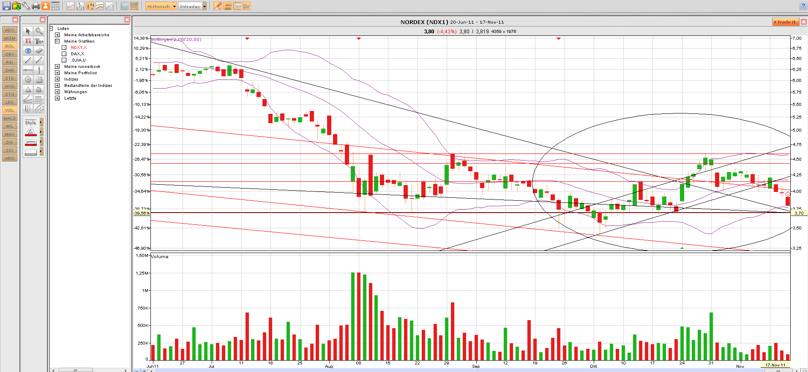Select the eraser tool
The image size is (808, 372).
[x=39, y=51]
